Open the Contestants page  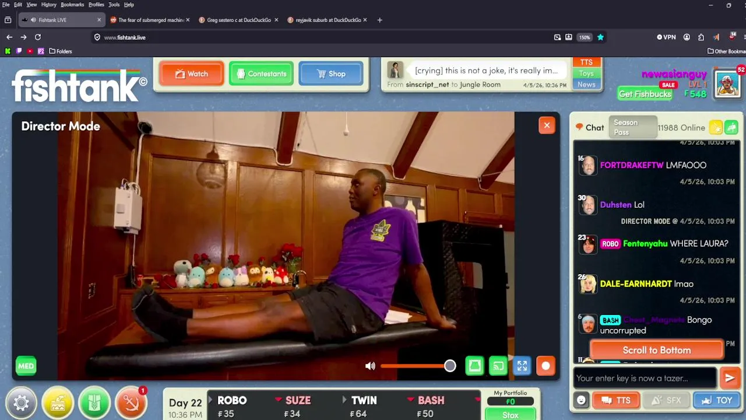click(261, 73)
